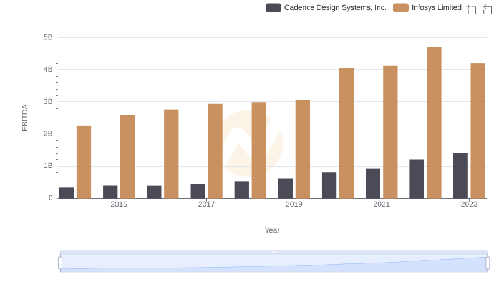Click the zoom-in box icon top right

472,9
